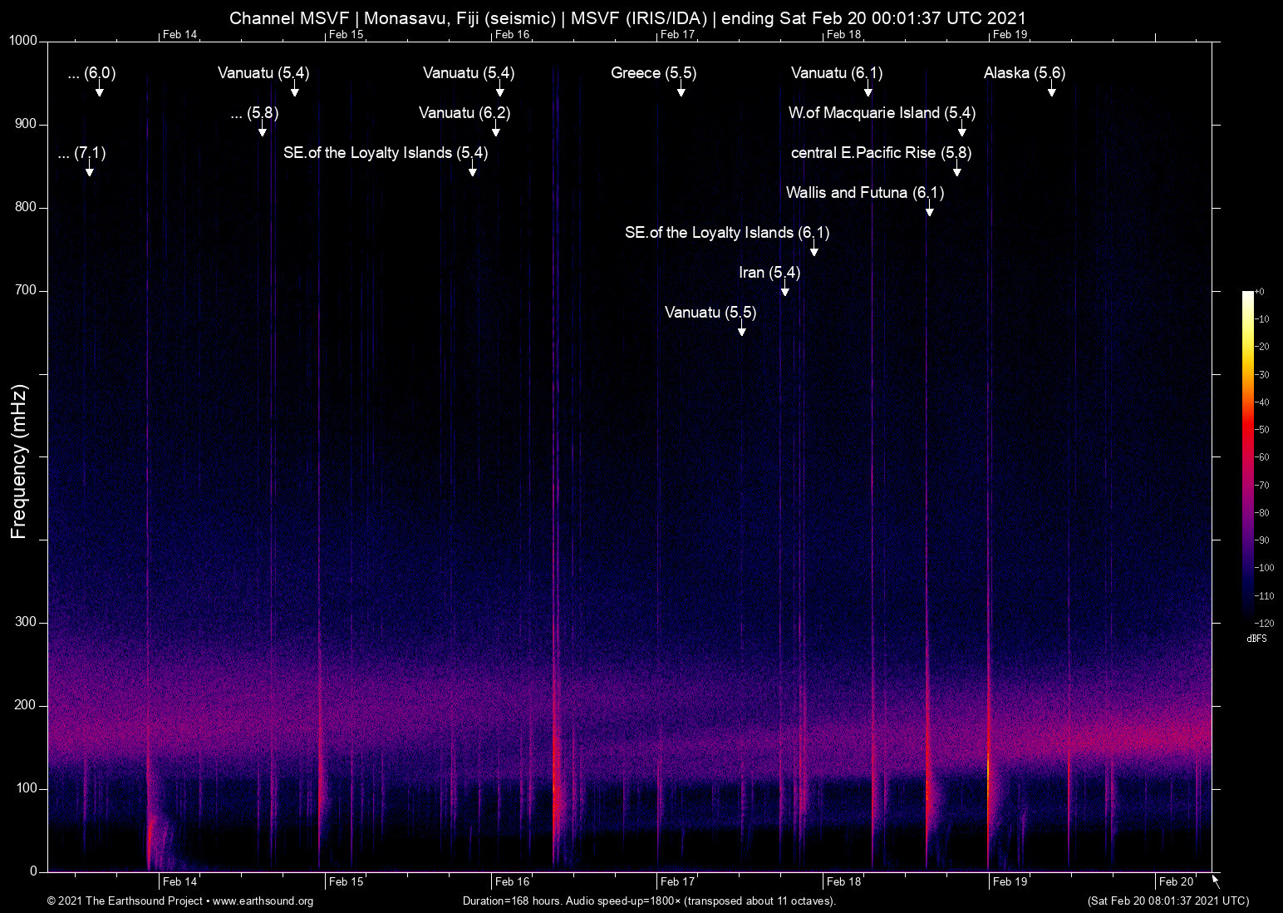The width and height of the screenshot is (1283, 913).
Task: Click the "Wallis and Futuna (6.1)" event label
Action: point(865,193)
